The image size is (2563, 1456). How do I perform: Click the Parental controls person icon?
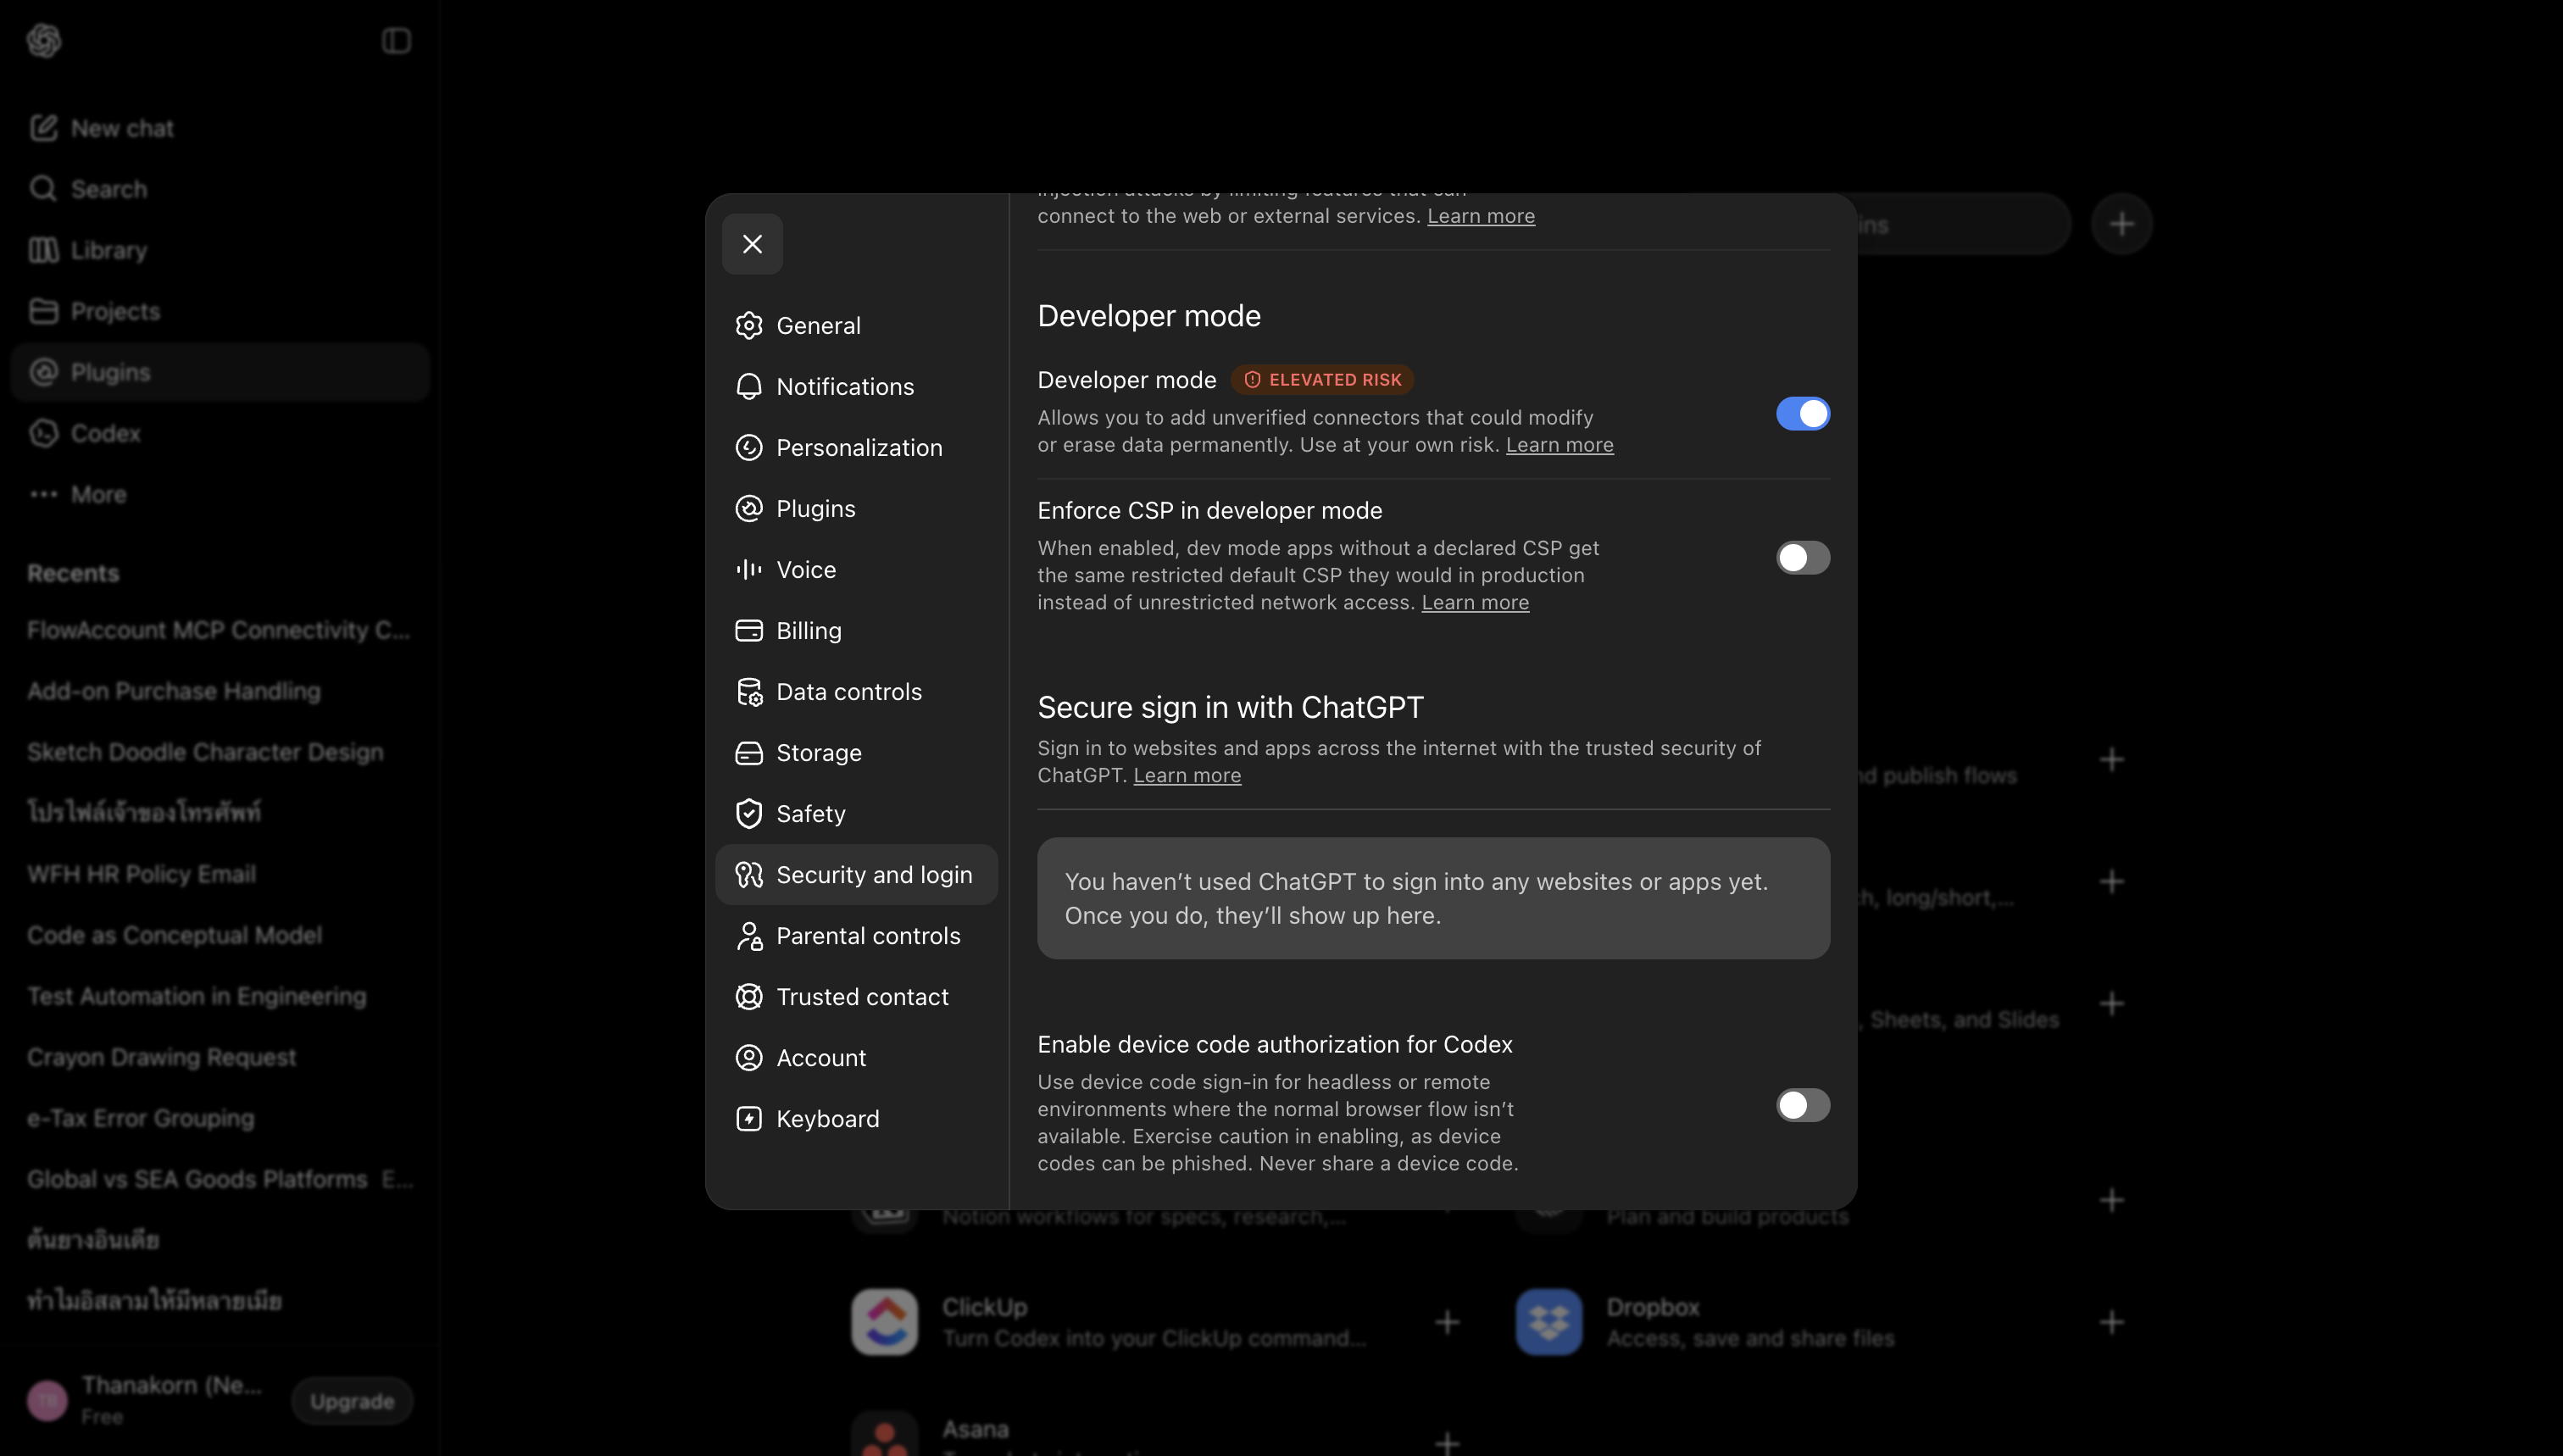coord(749,936)
